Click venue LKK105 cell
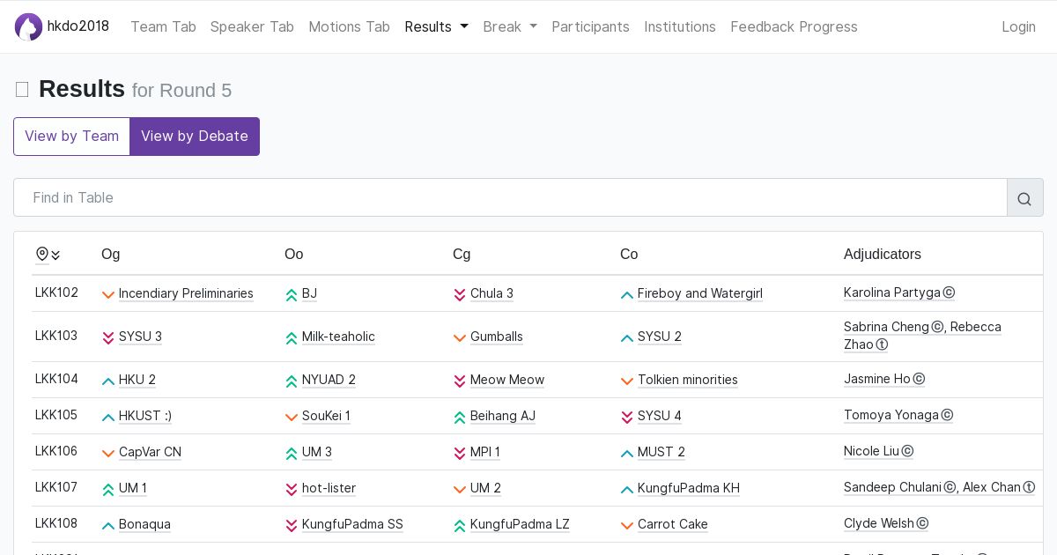Viewport: 1057px width, 555px height. point(56,415)
